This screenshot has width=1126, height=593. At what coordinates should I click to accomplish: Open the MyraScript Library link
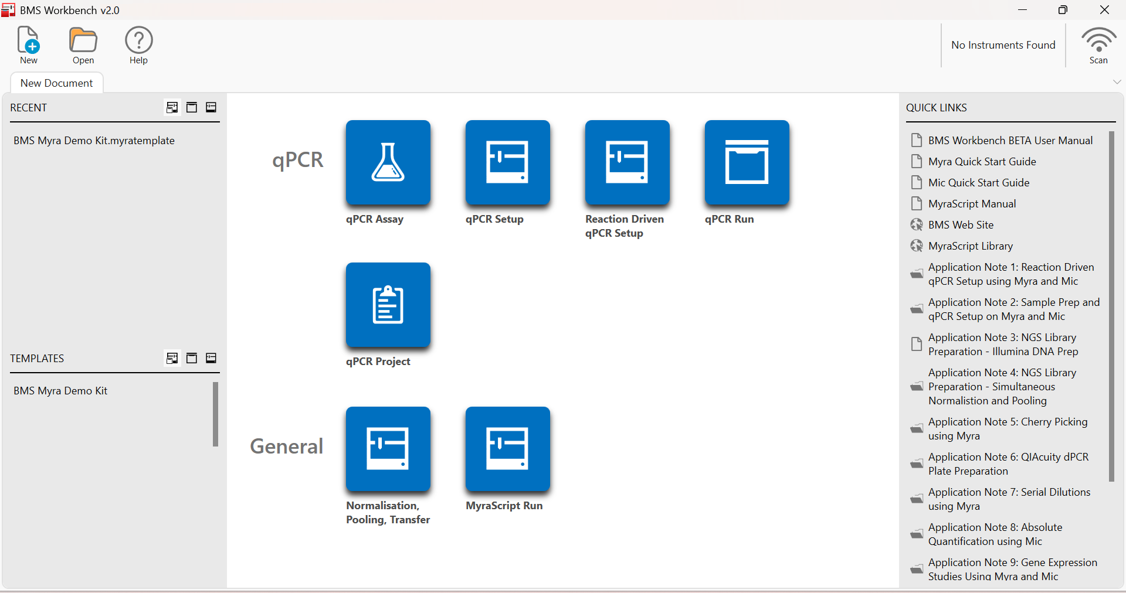tap(971, 246)
